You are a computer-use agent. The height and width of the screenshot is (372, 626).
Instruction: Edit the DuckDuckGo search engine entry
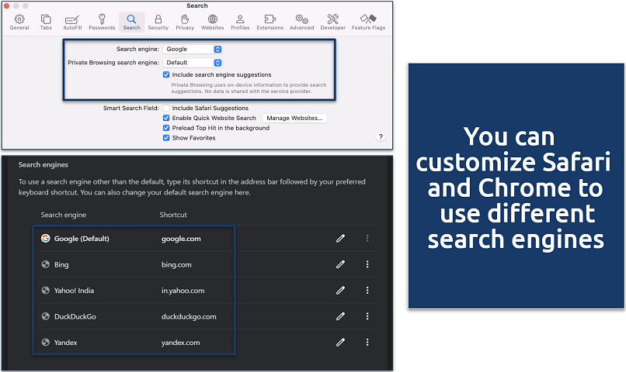tap(340, 316)
